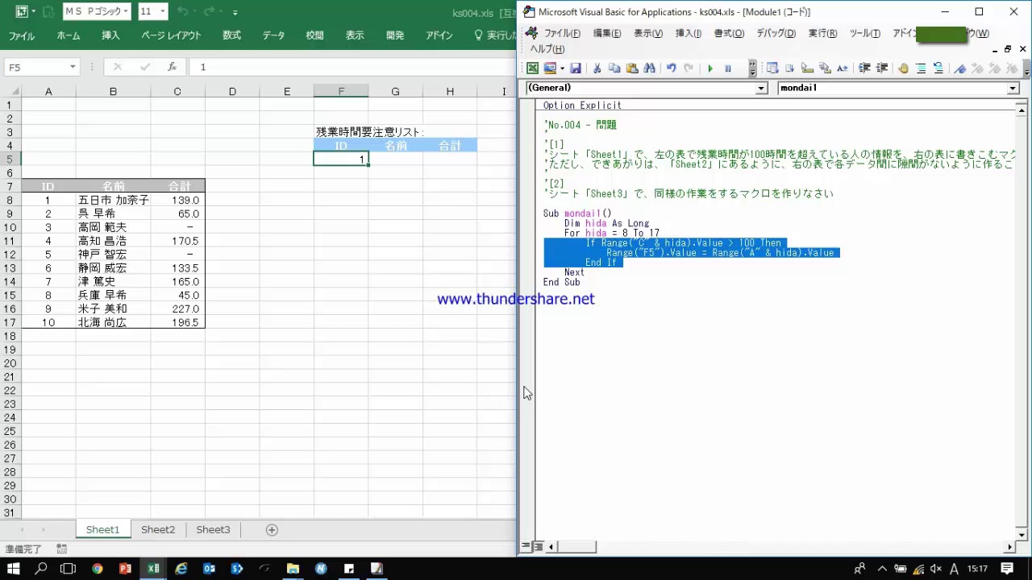
Task: Switch to Procedure View at code window bottom-left
Action: click(526, 547)
